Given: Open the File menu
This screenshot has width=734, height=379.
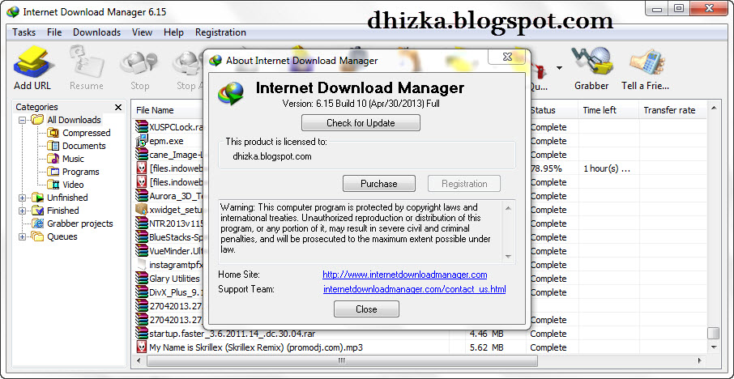Looking at the screenshot, I should [54, 32].
